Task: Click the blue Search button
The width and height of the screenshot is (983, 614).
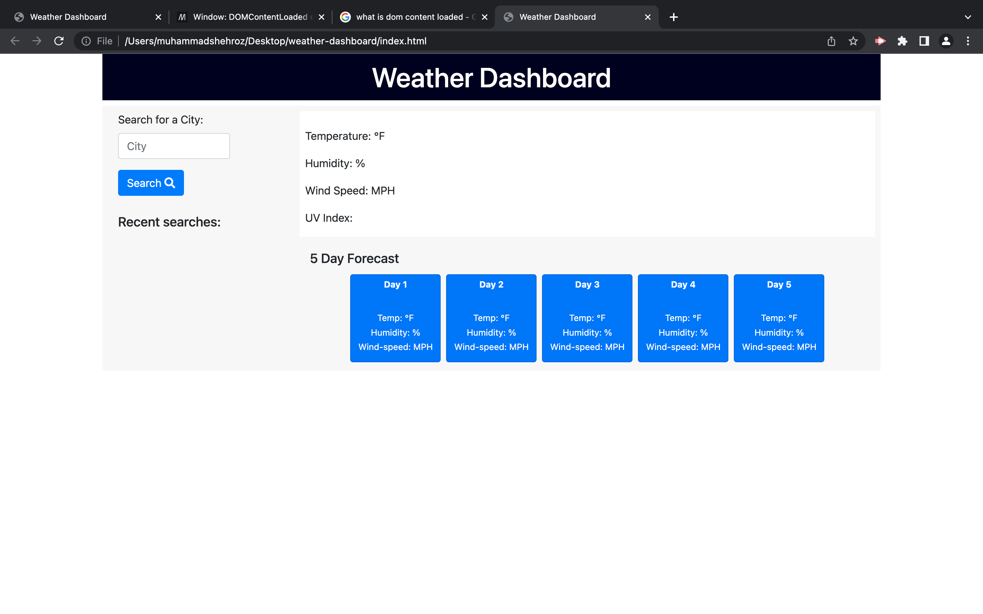Action: pyautogui.click(x=151, y=183)
